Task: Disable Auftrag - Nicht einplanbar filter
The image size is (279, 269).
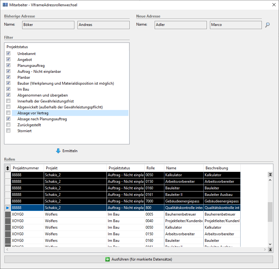Action: (x=8, y=71)
